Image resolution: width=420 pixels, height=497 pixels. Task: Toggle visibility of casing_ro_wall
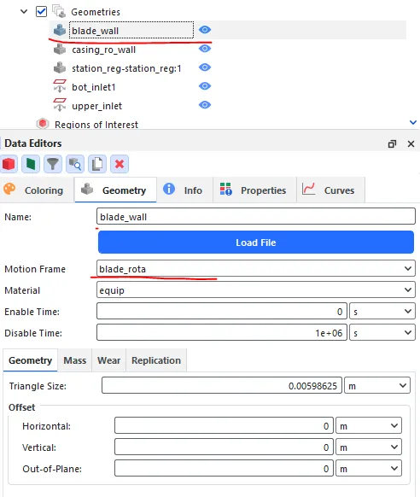click(x=205, y=49)
